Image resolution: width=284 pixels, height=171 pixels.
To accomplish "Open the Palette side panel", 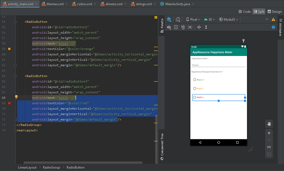I will tap(162, 26).
